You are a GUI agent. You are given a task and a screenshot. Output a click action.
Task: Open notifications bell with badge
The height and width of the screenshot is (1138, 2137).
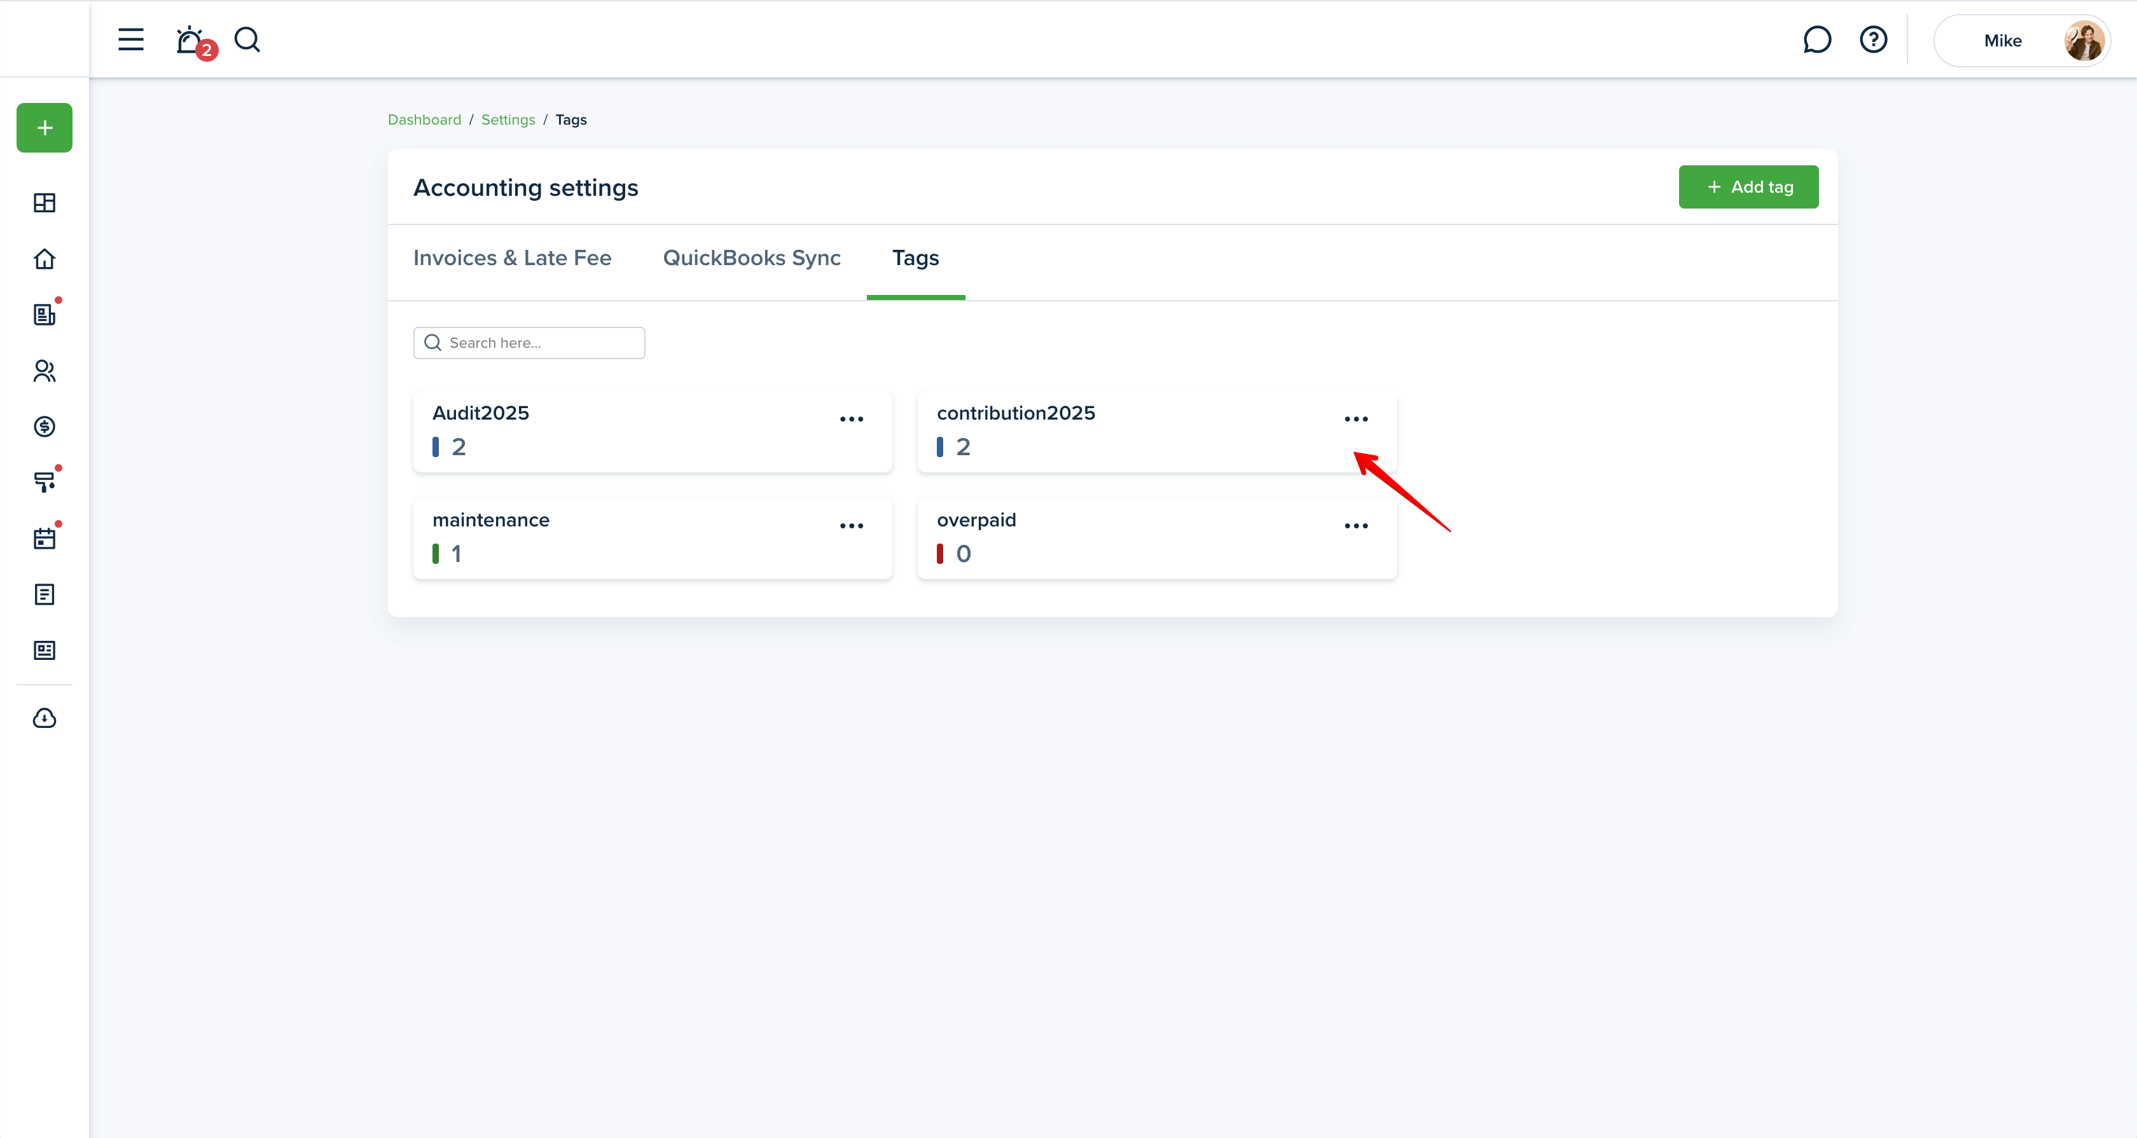pyautogui.click(x=195, y=41)
